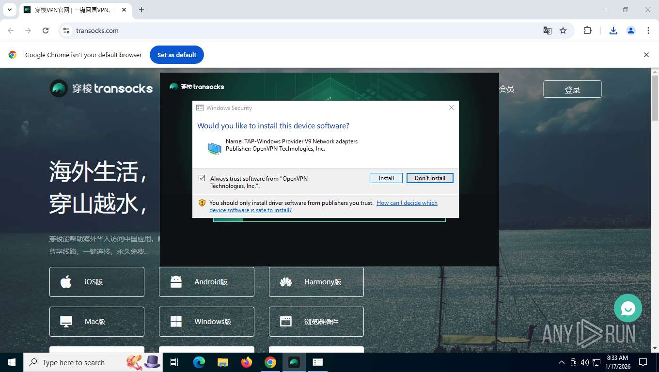
Task: Click the browser forward arrow
Action: coord(28,31)
